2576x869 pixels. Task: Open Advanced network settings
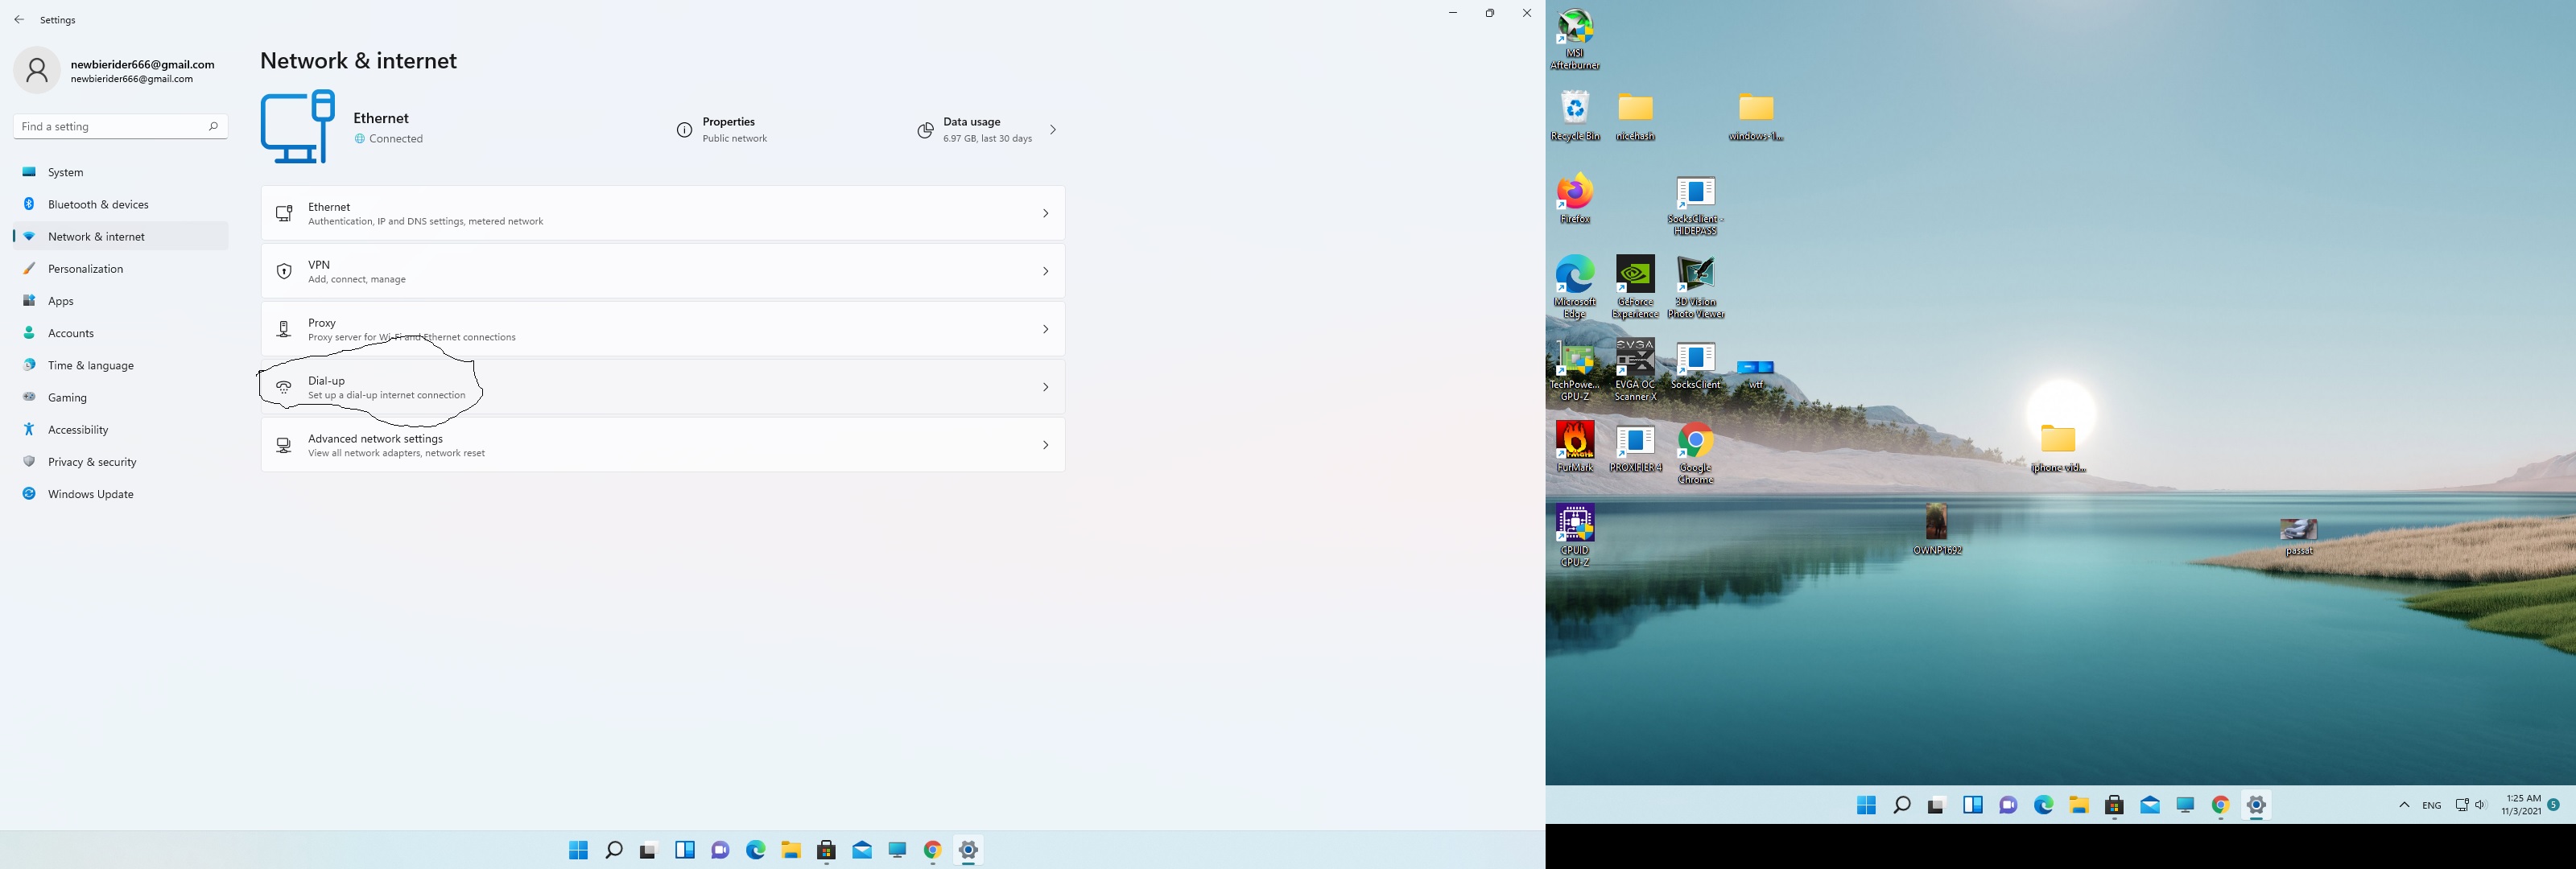pyautogui.click(x=662, y=445)
